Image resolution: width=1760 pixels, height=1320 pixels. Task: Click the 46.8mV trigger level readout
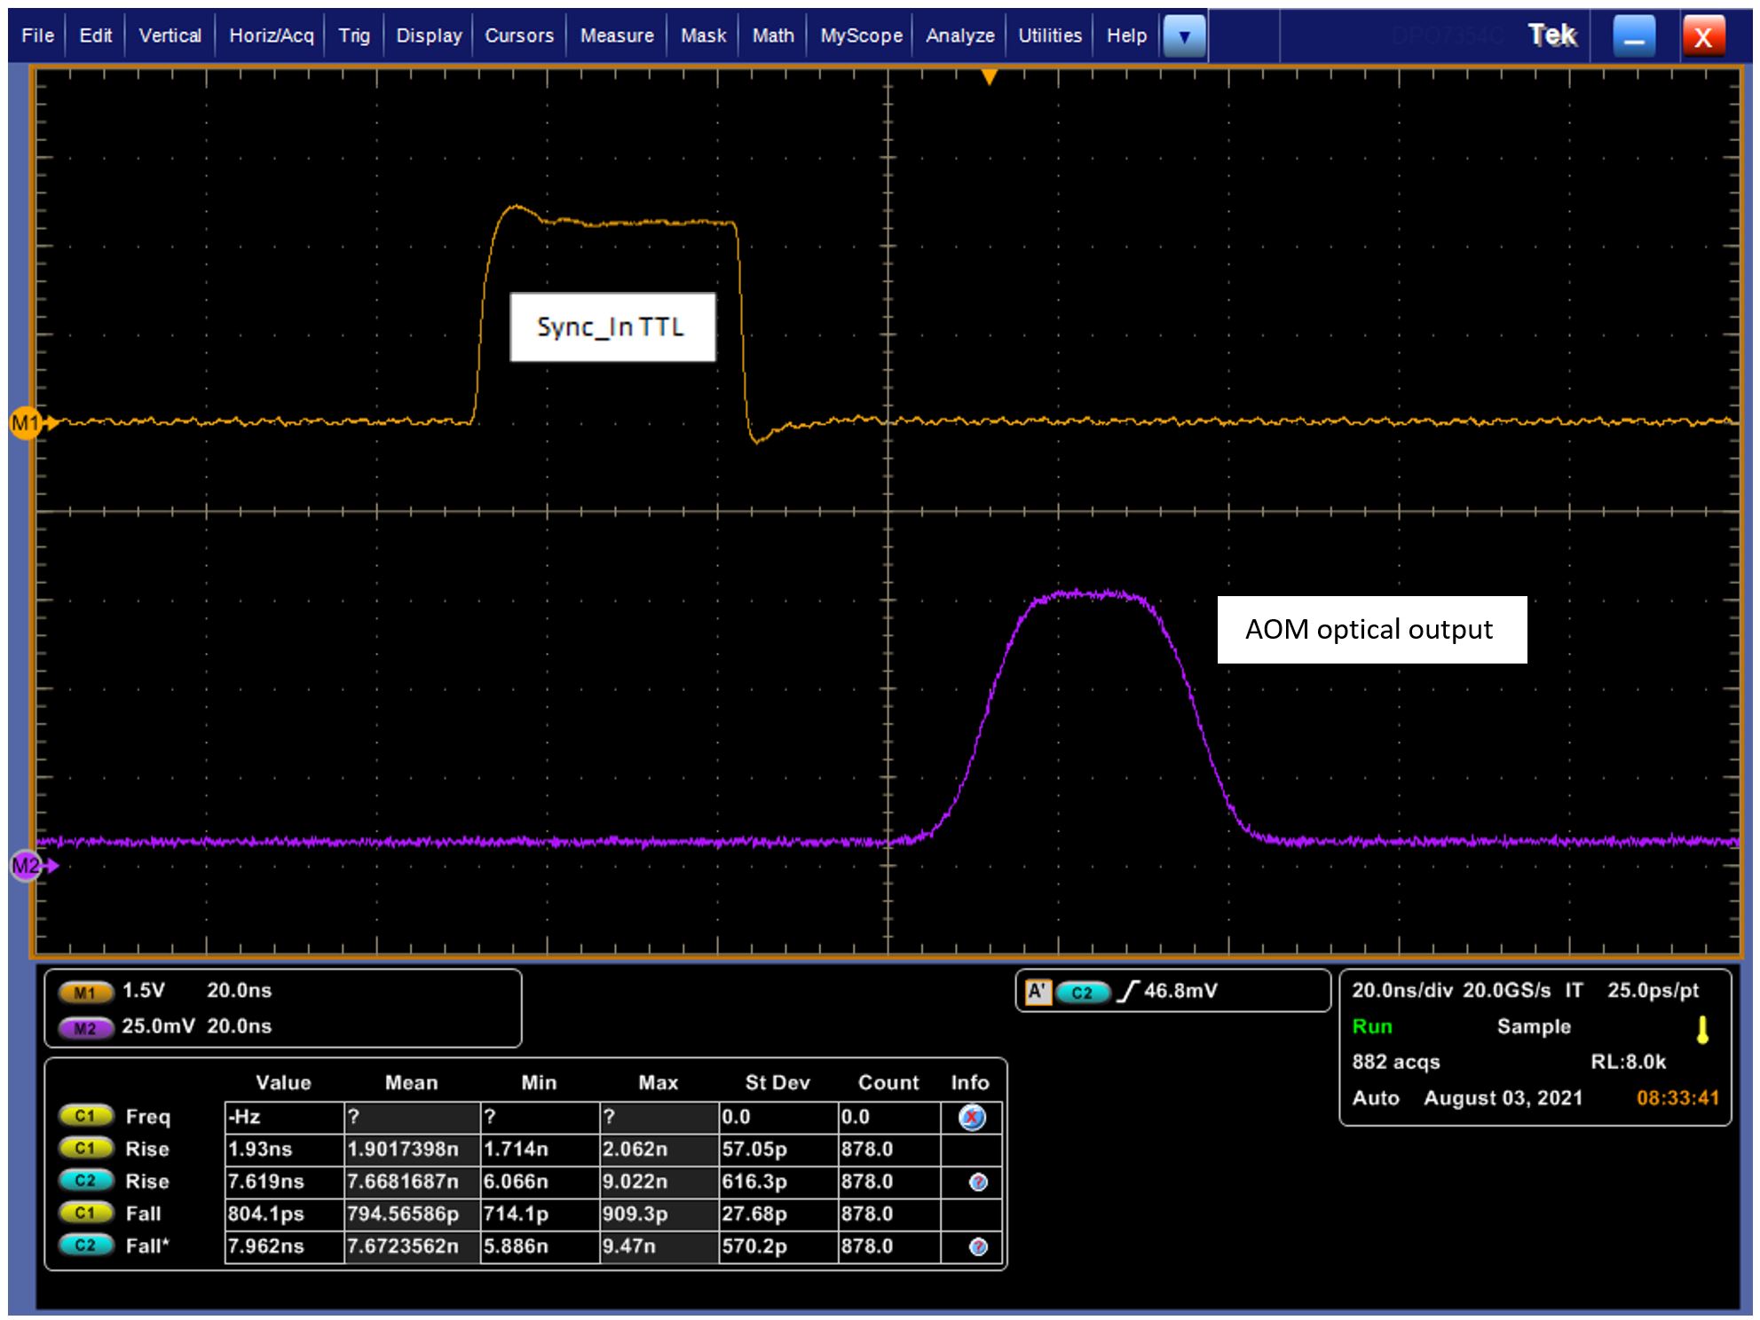tap(1180, 991)
